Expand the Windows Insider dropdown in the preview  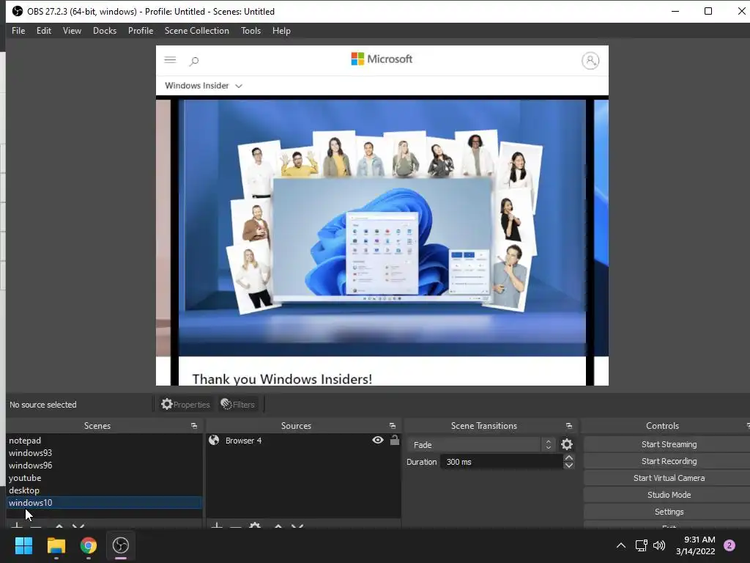pos(204,86)
